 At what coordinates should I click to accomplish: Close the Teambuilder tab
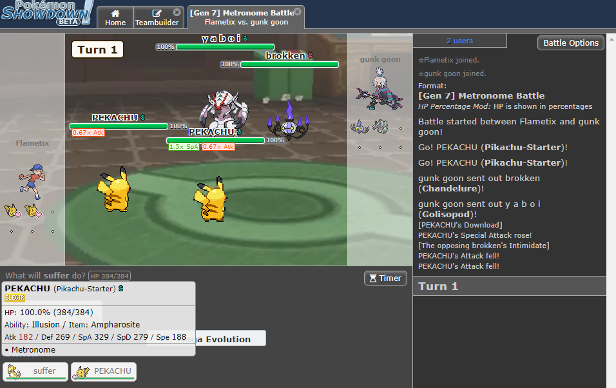177,12
